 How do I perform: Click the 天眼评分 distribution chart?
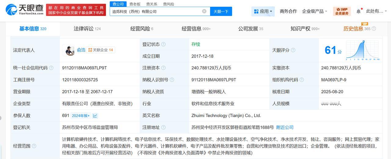(363, 50)
